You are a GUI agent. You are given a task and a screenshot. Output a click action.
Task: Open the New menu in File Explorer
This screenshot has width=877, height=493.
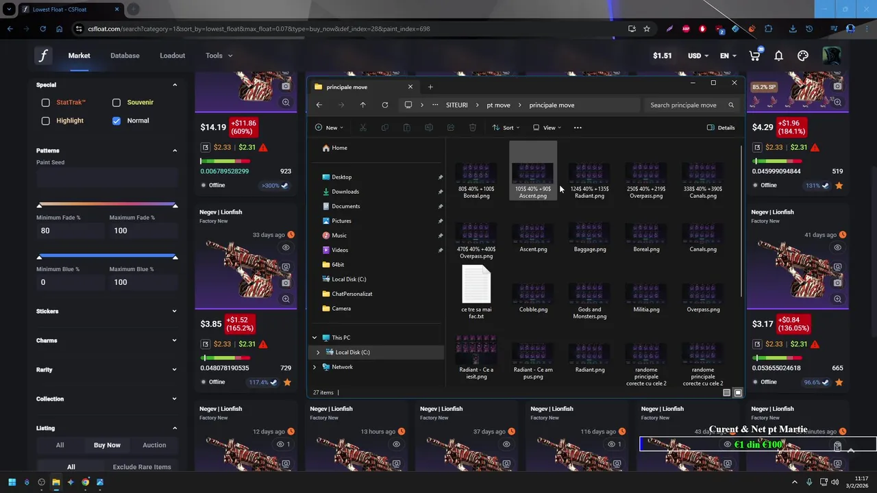[330, 127]
